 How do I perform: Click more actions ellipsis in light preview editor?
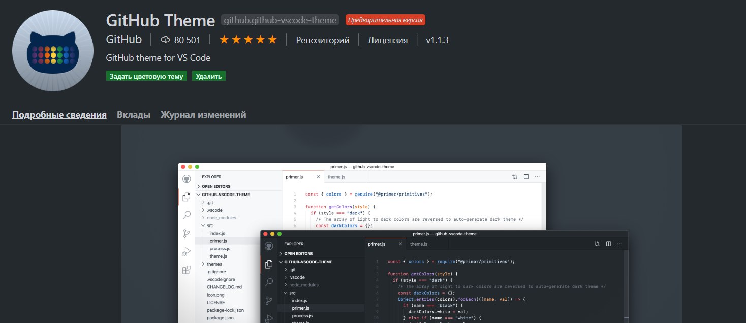(537, 177)
